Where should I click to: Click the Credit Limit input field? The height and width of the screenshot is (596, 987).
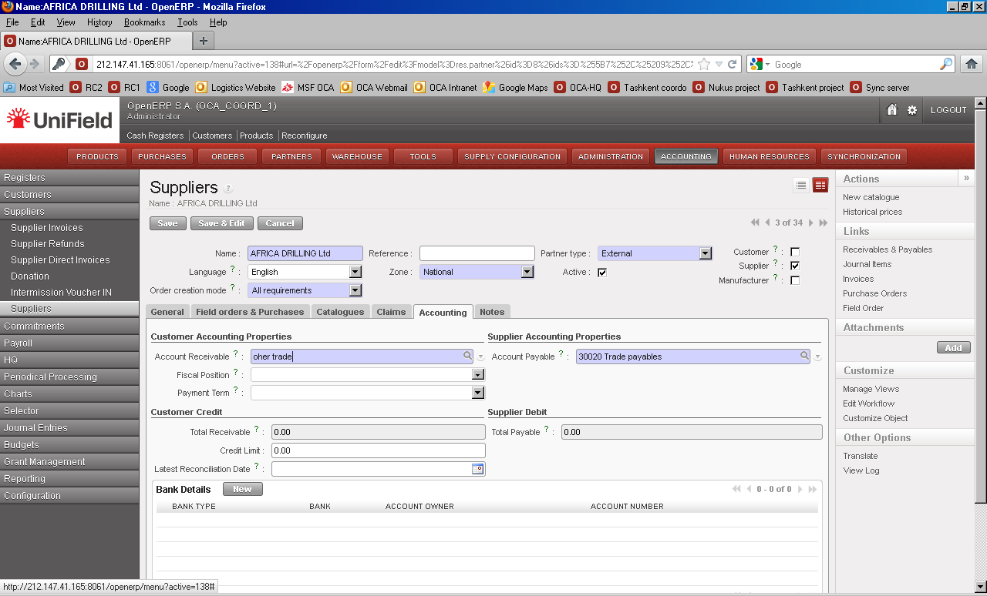pos(378,450)
